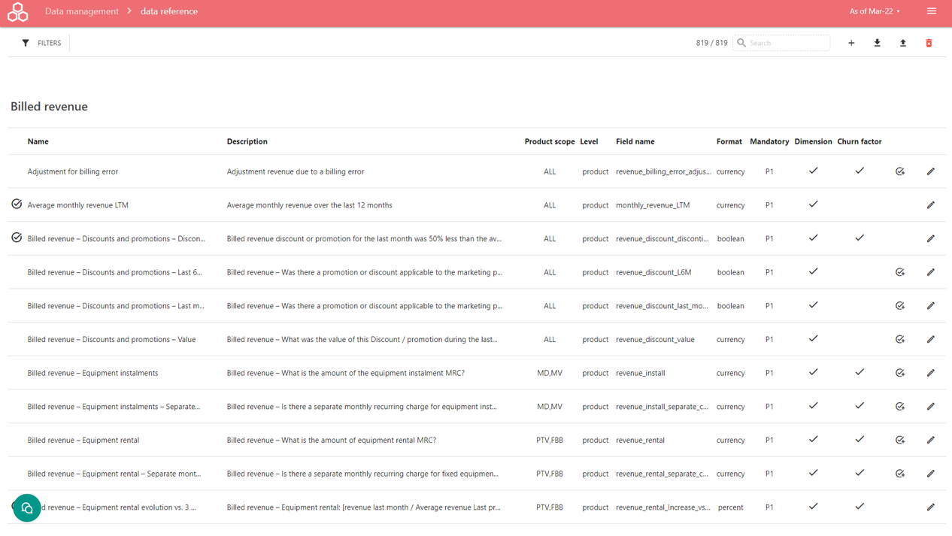The width and height of the screenshot is (952, 536).
Task: Open the As of Mar-22 date dropdown
Action: [875, 11]
